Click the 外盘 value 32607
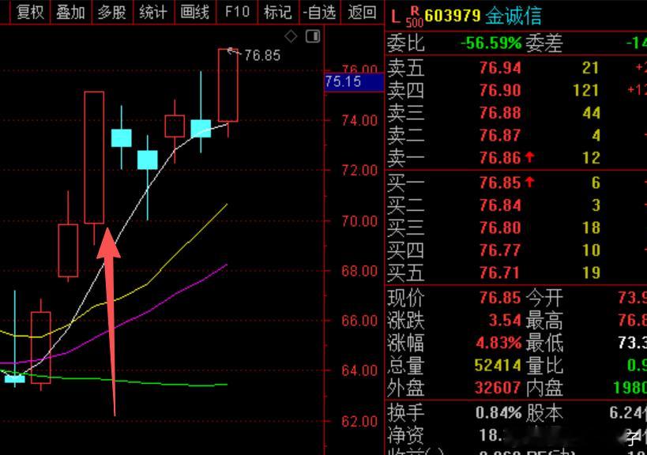This screenshot has height=455, width=647. coord(498,387)
